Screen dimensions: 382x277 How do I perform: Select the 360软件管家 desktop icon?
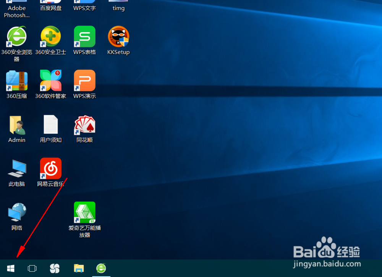click(51, 81)
